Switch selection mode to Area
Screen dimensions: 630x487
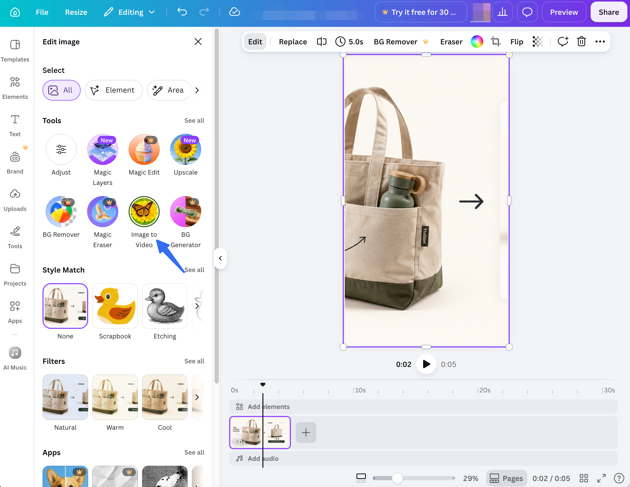tap(169, 90)
